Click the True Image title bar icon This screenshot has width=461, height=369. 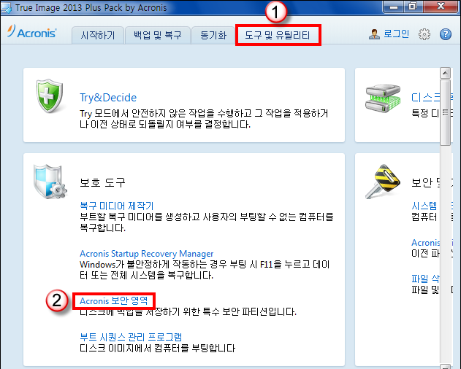pos(7,7)
